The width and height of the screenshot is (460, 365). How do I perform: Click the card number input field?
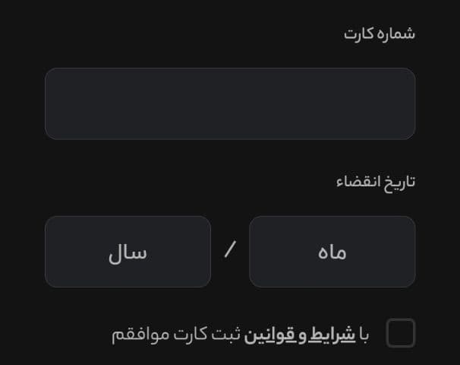230,104
